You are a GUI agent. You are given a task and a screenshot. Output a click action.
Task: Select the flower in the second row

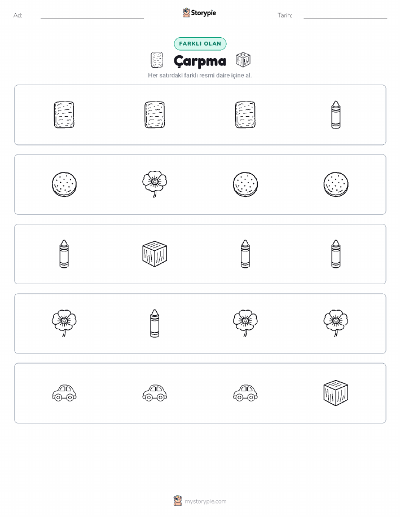tap(155, 184)
